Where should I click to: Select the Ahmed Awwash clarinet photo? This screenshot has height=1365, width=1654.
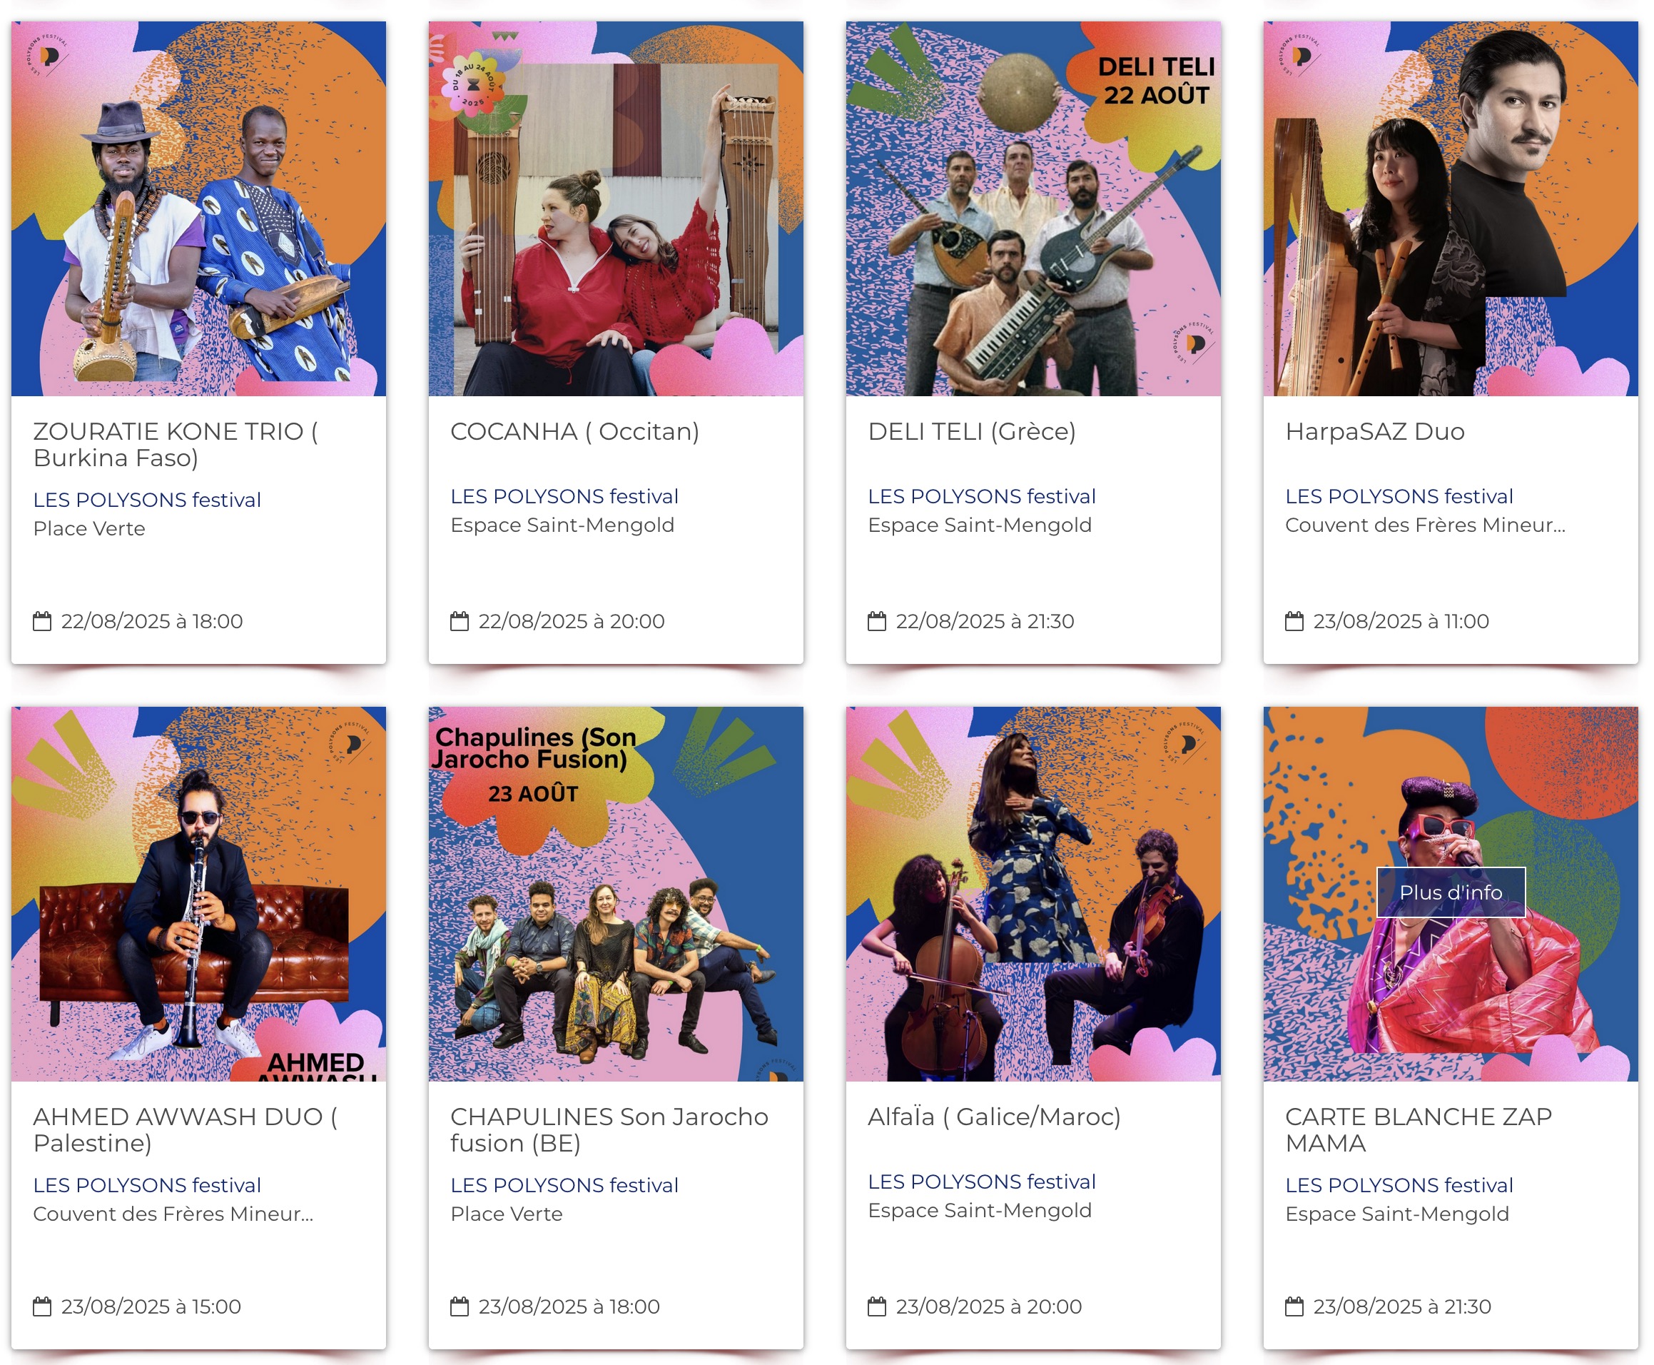tap(198, 893)
